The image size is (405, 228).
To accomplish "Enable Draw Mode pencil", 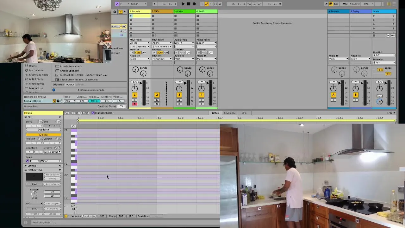I will 327,4.
